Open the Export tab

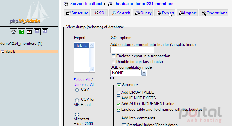(x=165, y=13)
